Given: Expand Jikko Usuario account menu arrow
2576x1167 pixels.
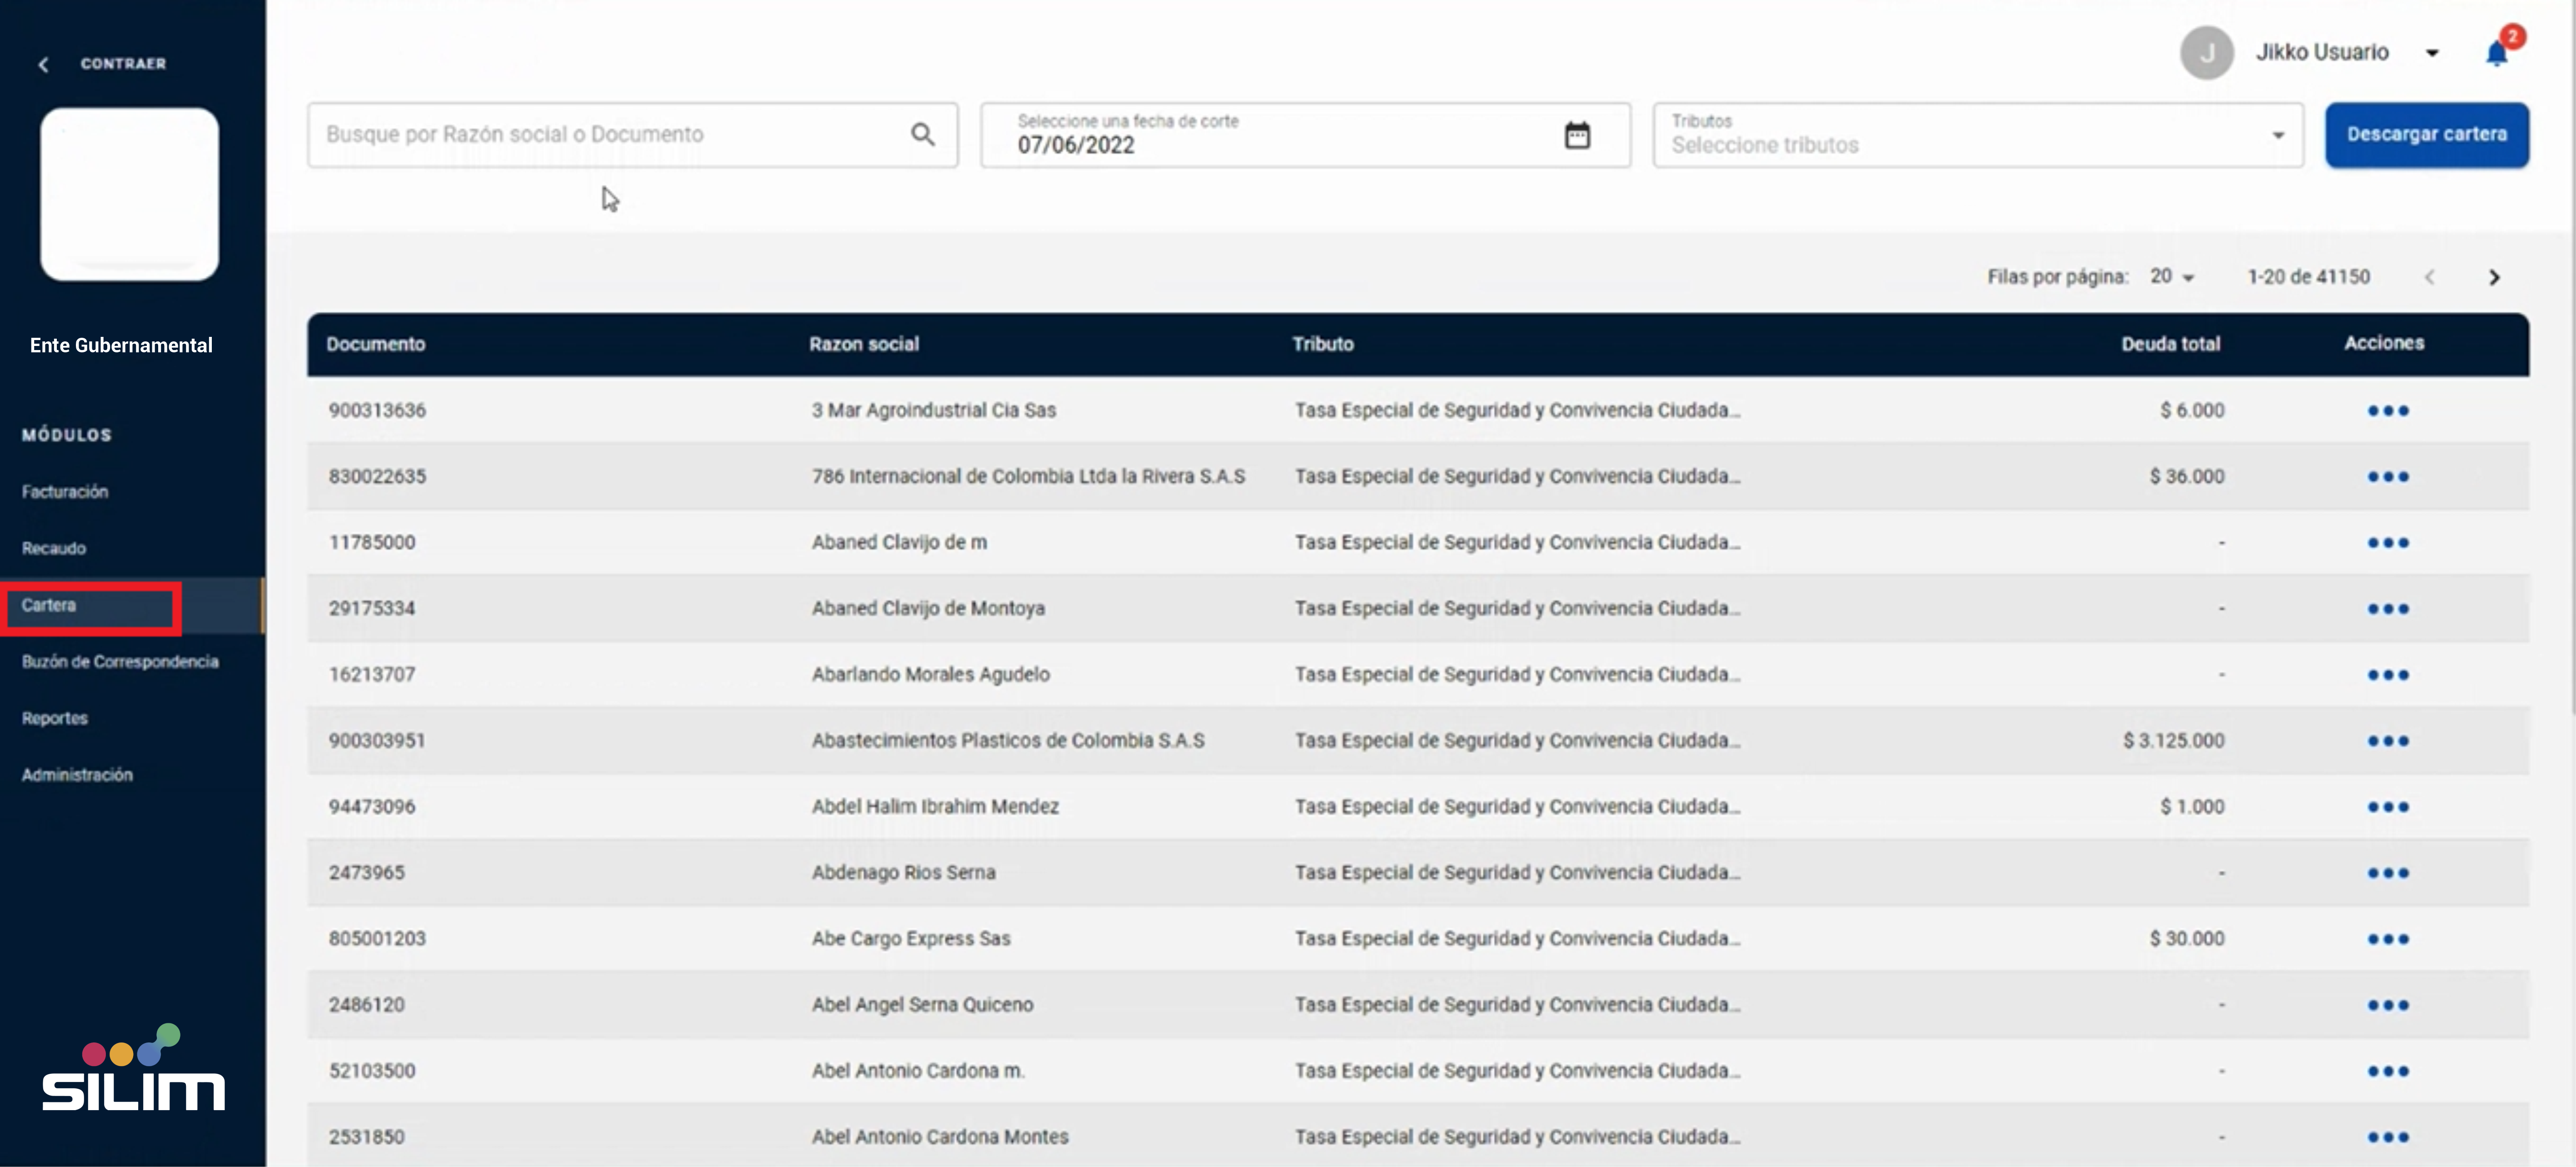Looking at the screenshot, I should (2432, 53).
